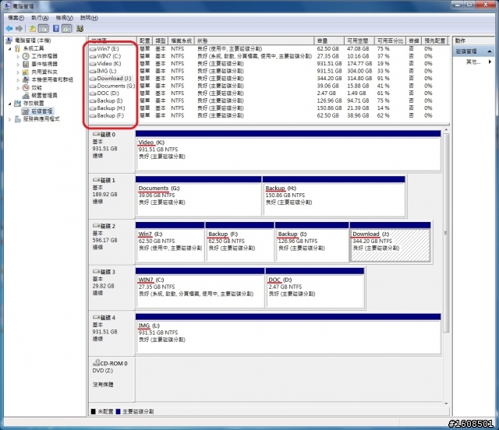Select Video (K:) drive in volume list

[105, 63]
